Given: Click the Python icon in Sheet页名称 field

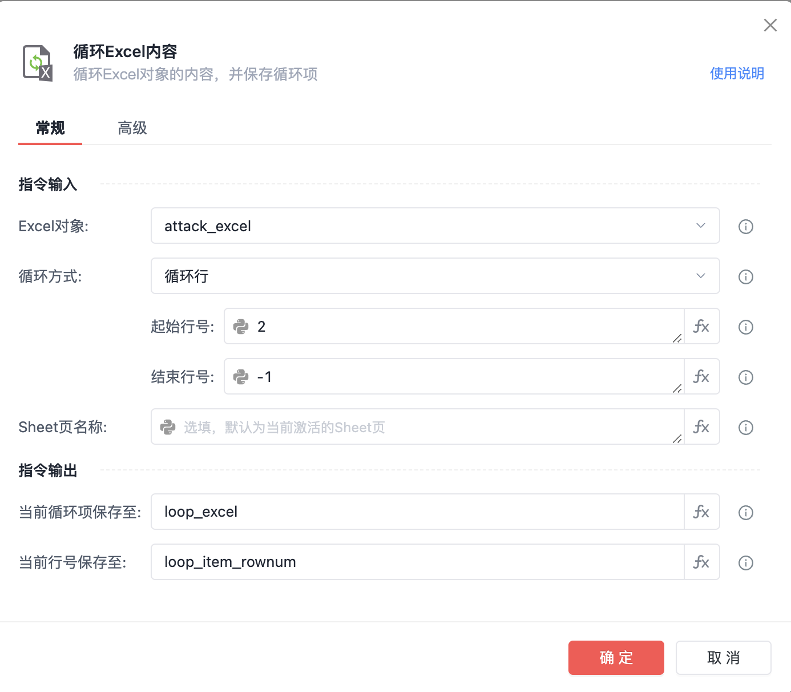Looking at the screenshot, I should (x=168, y=427).
